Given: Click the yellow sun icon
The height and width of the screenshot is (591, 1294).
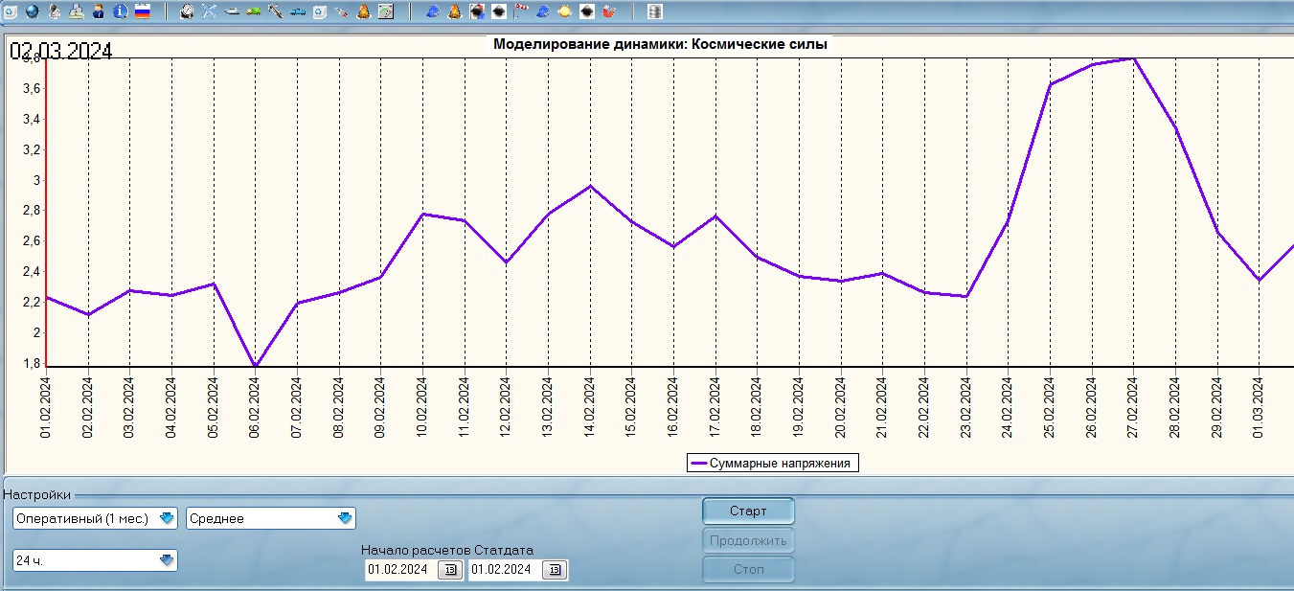Looking at the screenshot, I should coord(565,11).
